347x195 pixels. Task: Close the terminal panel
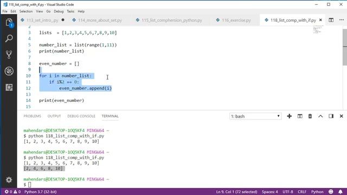click(x=341, y=116)
